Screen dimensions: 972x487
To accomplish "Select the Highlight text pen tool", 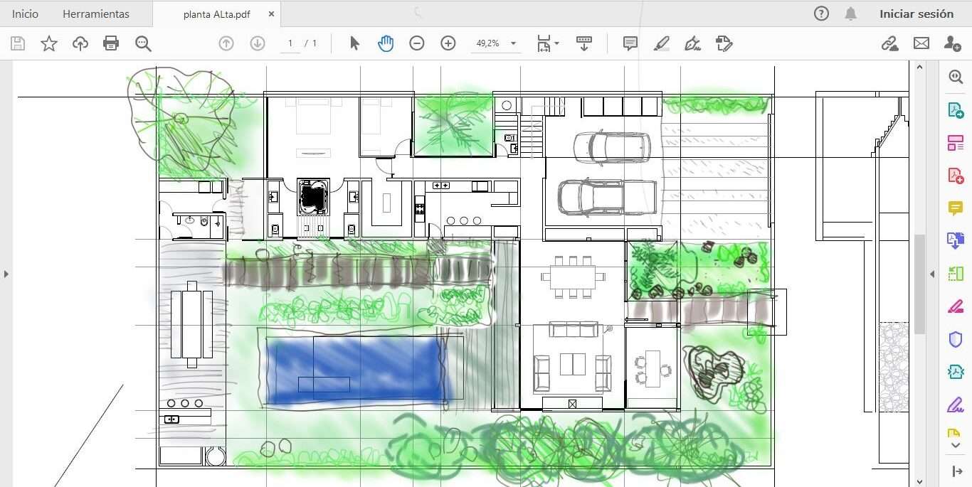I will click(661, 43).
